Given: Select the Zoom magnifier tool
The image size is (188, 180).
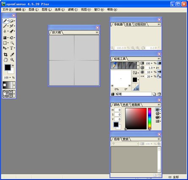Looking at the screenshot, I should (12, 60).
